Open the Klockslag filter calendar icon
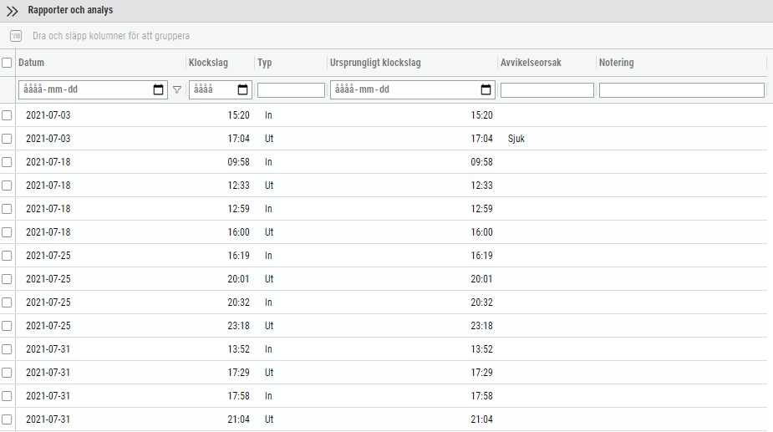This screenshot has height=432, width=773. (242, 89)
